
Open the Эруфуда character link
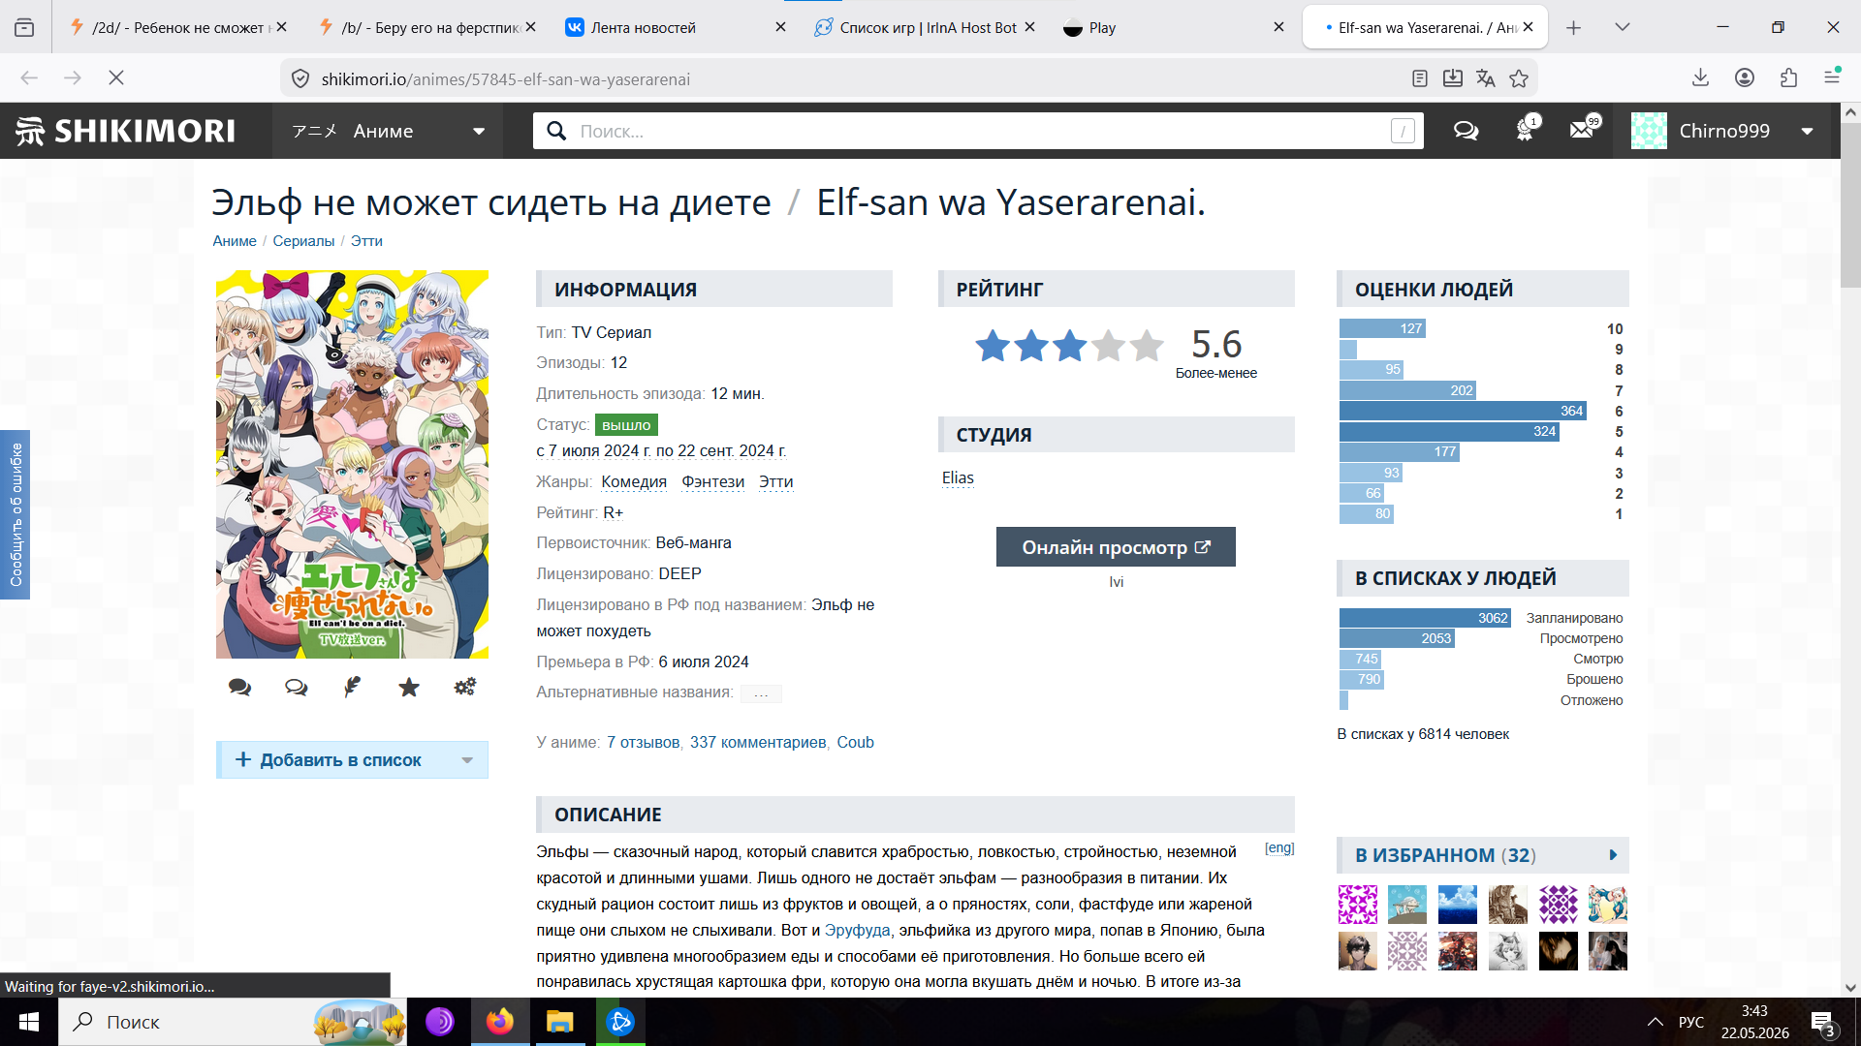click(x=857, y=930)
